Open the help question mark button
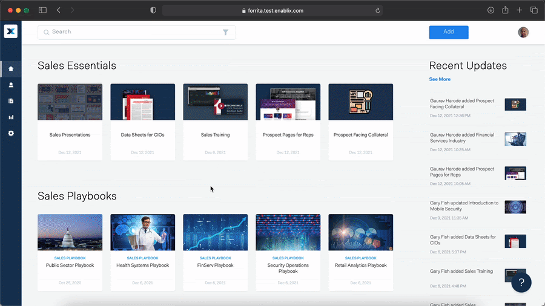The height and width of the screenshot is (306, 545). tap(521, 282)
